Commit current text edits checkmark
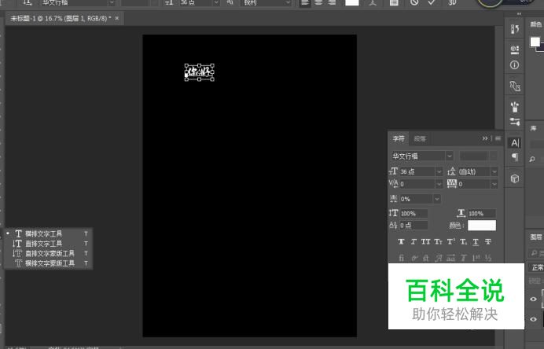Screen dimensions: 544x349 click(432, 3)
